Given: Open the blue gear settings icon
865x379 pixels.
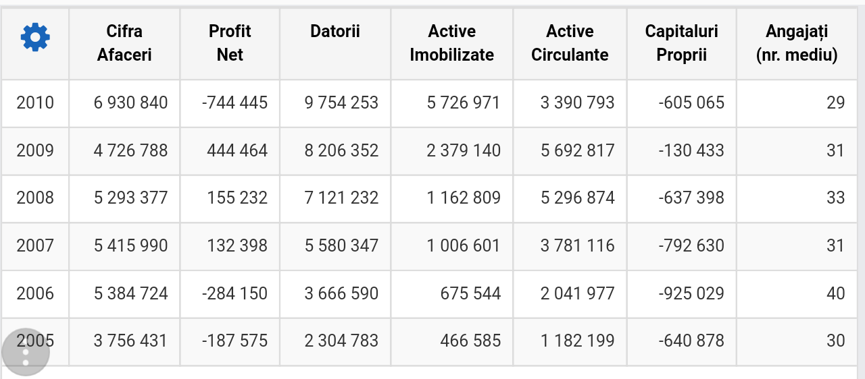Looking at the screenshot, I should point(35,37).
